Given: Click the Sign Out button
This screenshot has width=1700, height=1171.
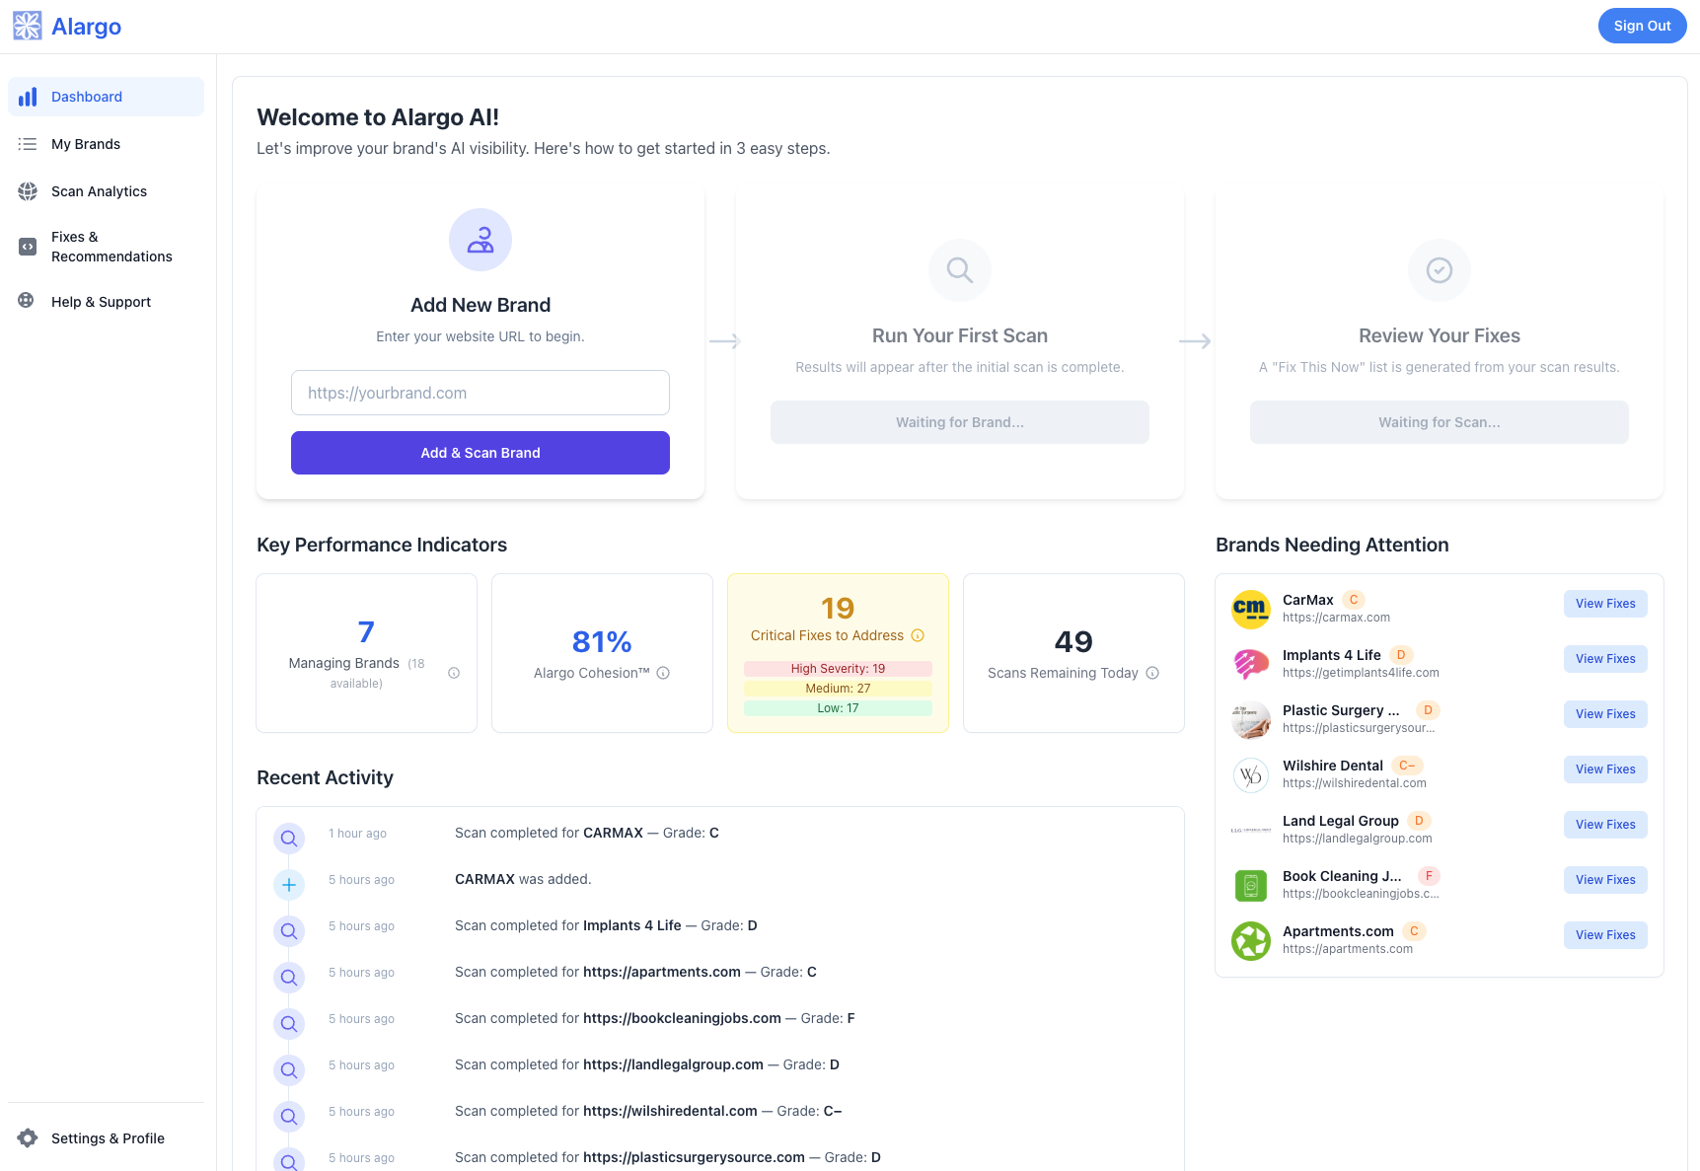Looking at the screenshot, I should click(x=1642, y=26).
